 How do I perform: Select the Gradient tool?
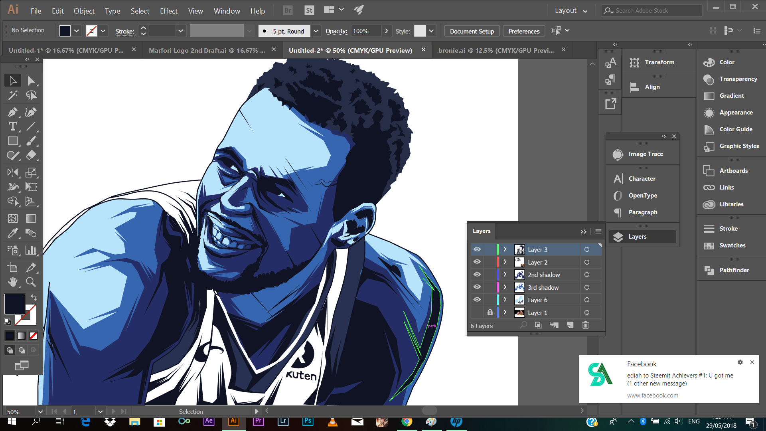pos(31,218)
